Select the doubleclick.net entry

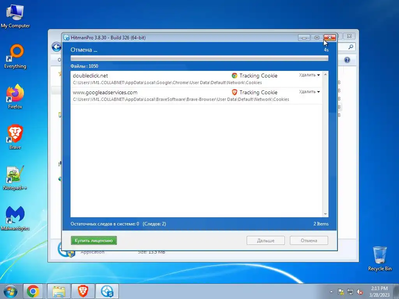[x=196, y=79]
